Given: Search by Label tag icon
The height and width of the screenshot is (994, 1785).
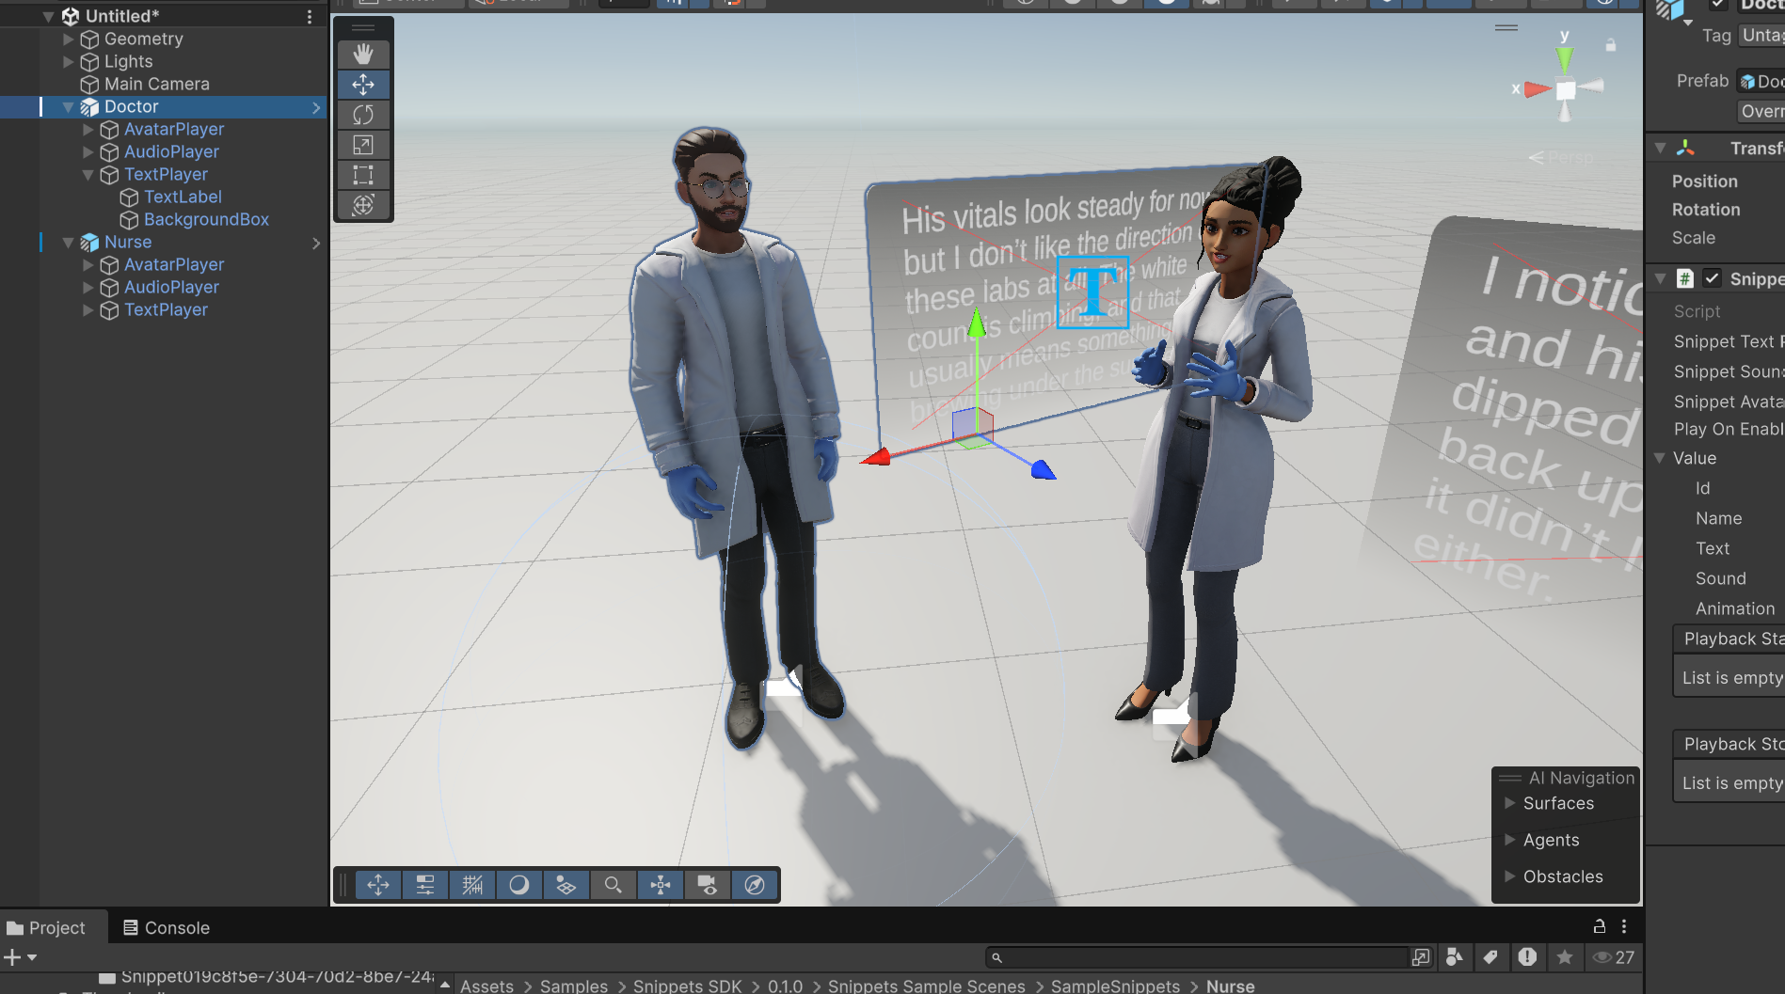Looking at the screenshot, I should coord(1490,957).
